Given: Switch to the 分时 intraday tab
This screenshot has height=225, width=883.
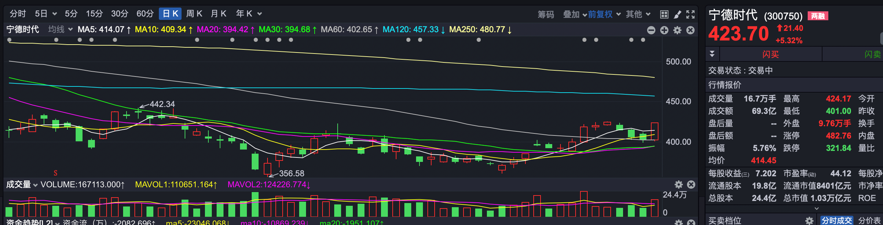Looking at the screenshot, I should click(18, 14).
